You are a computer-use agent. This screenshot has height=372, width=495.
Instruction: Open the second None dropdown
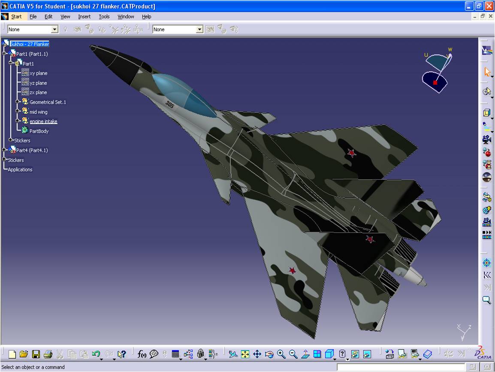[199, 29]
